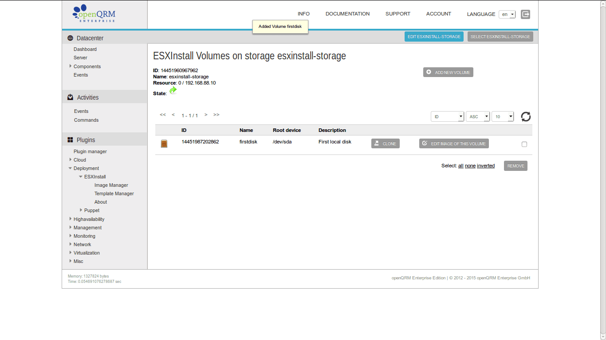Screen dimensions: 606x340
Task: Open Events under Datacenter
Action: pos(81,75)
